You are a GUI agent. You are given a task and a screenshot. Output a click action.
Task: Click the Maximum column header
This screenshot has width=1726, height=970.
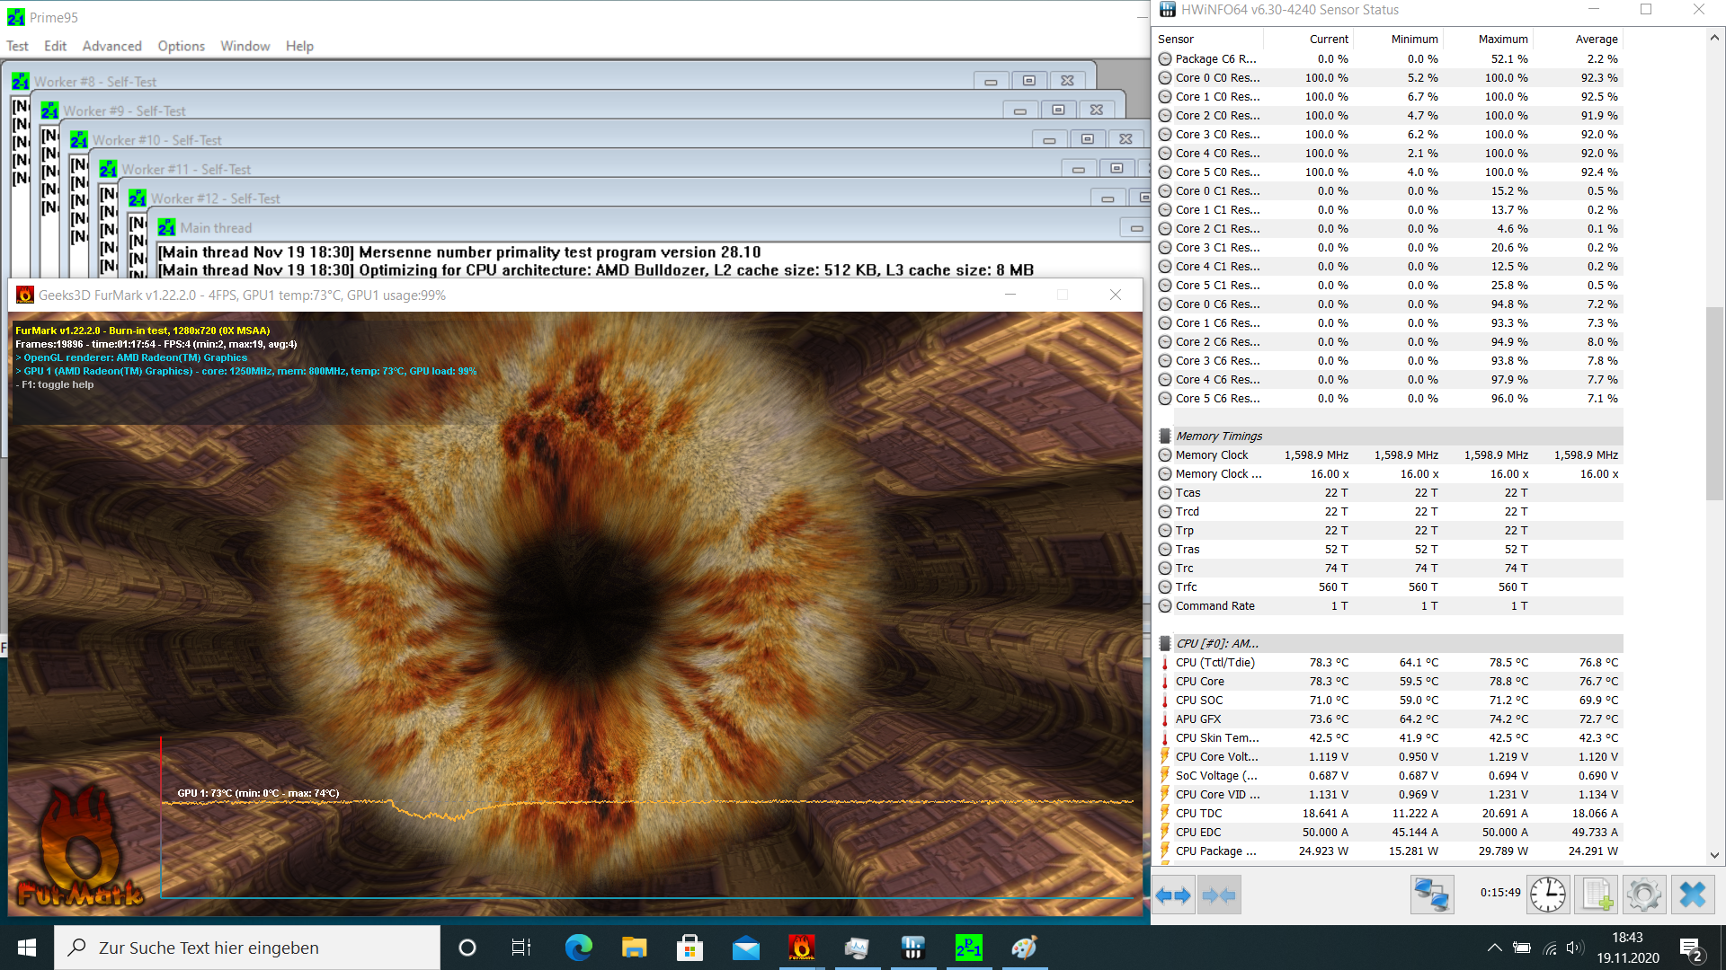1489,39
